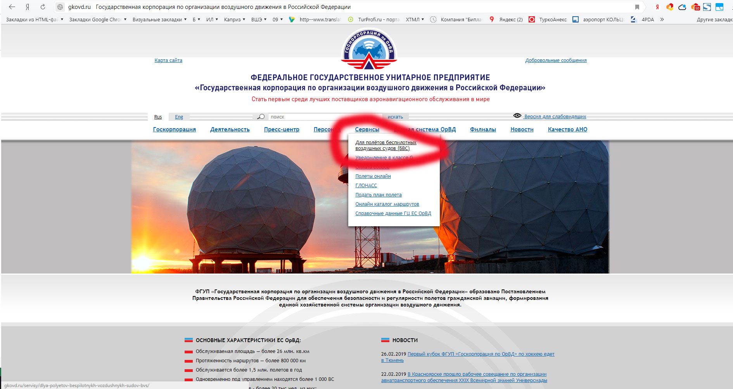The image size is (733, 389).
Task: Open the Филиалы menu item
Action: [483, 129]
